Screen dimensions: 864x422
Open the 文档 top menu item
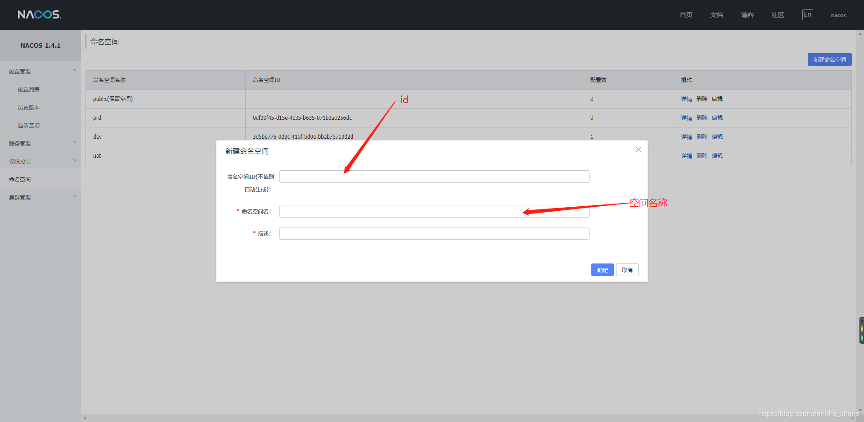(x=716, y=15)
